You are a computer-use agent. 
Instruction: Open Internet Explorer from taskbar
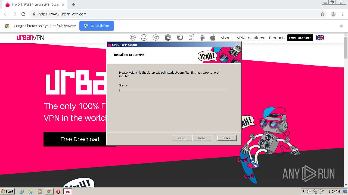pyautogui.click(x=22, y=191)
